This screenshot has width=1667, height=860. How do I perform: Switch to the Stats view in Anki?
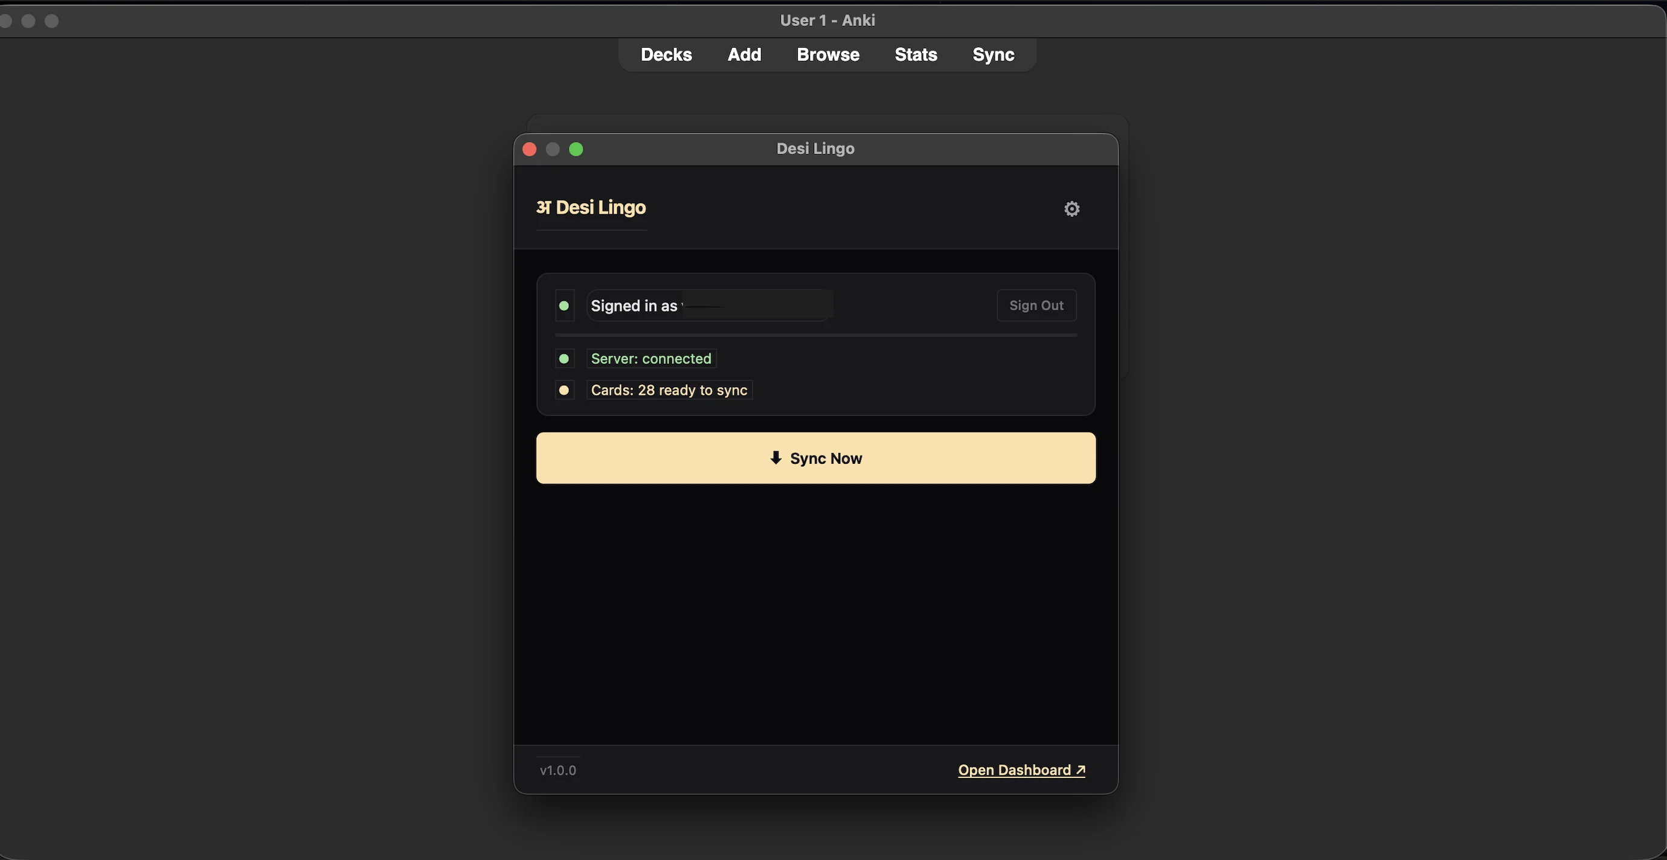[915, 54]
